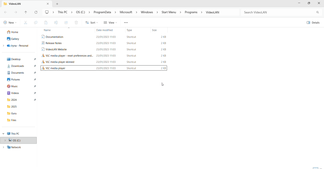The height and width of the screenshot is (169, 324).
Task: Open the 2024 folder in sidebar
Action: [12, 100]
